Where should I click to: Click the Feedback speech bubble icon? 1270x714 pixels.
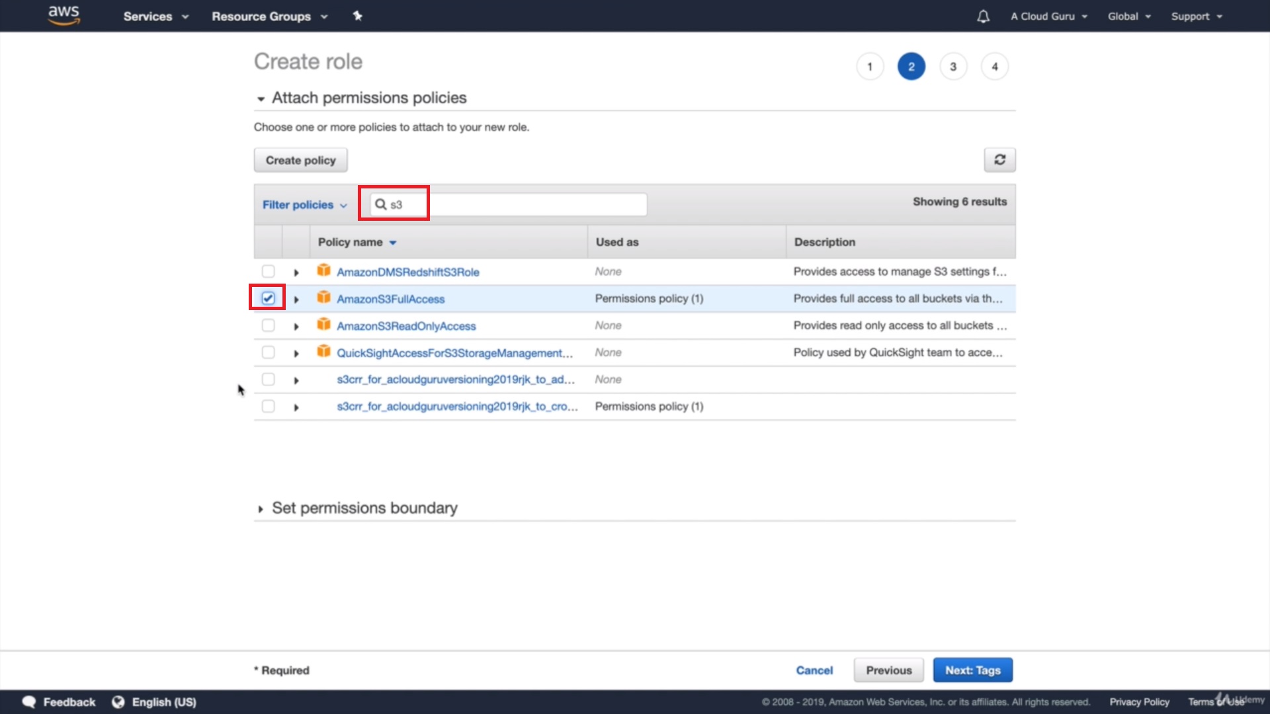29,702
